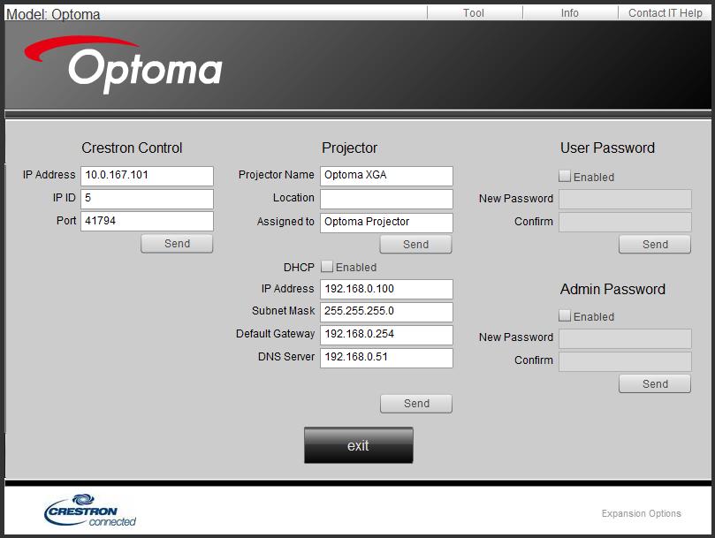Click the Assigned to label
Image resolution: width=715 pixels, height=538 pixels.
coord(285,221)
